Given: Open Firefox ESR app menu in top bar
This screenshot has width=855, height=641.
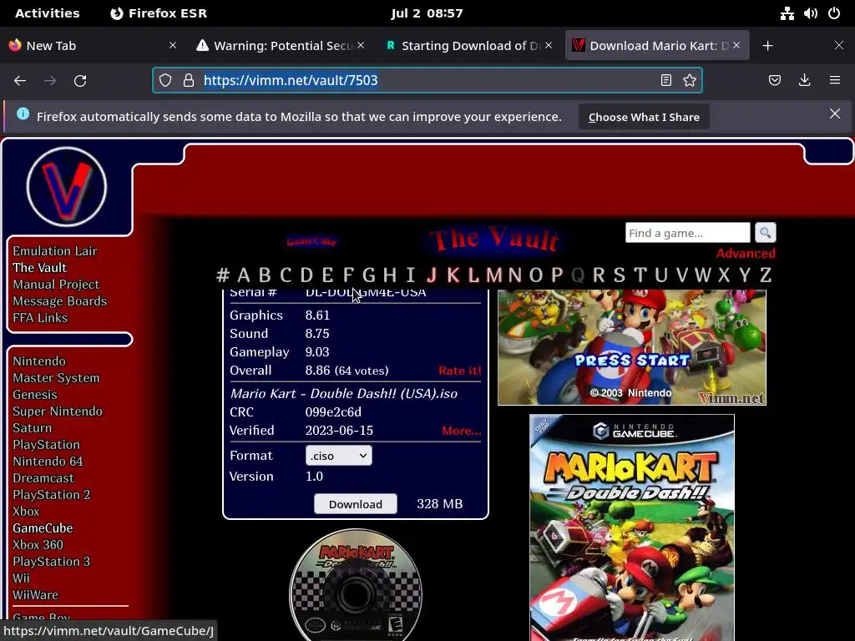Looking at the screenshot, I should point(159,13).
